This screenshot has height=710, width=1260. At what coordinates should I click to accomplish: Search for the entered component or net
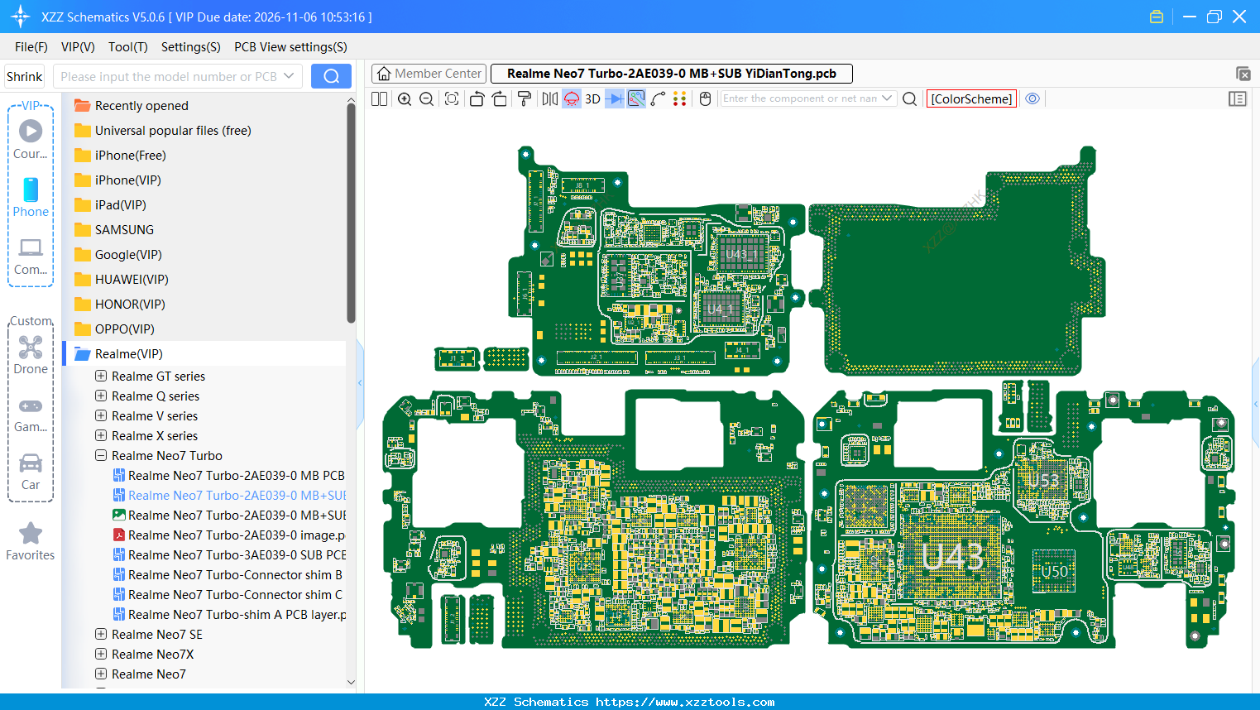pyautogui.click(x=910, y=99)
